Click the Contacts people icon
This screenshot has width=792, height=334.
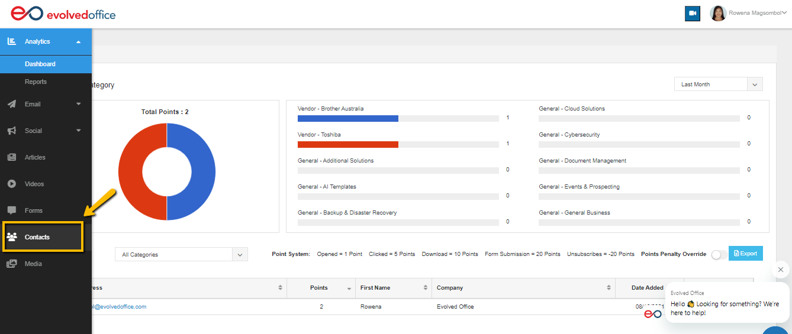tap(12, 237)
